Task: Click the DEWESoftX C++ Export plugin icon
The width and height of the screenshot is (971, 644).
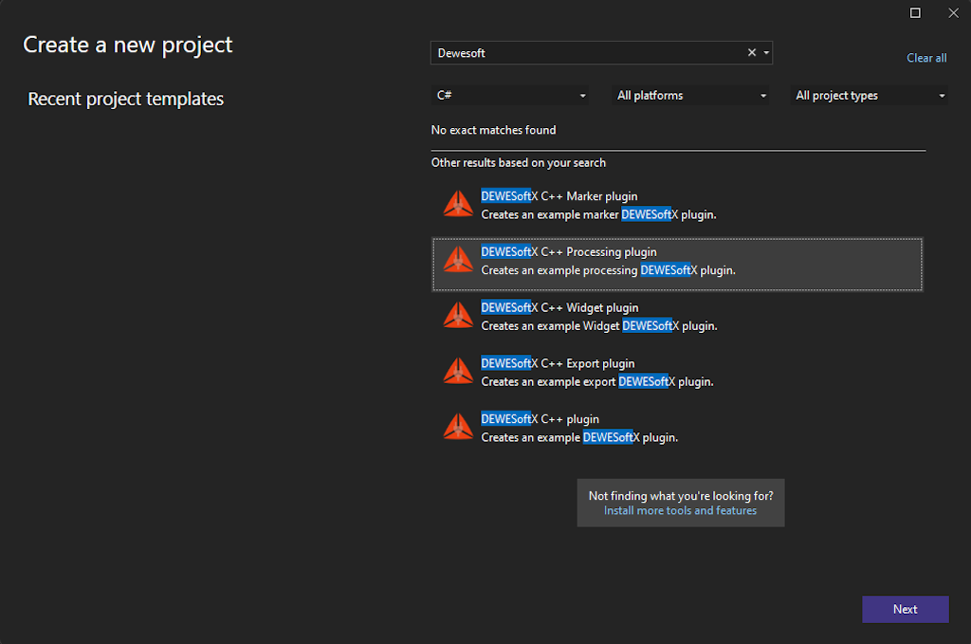Action: click(x=458, y=371)
